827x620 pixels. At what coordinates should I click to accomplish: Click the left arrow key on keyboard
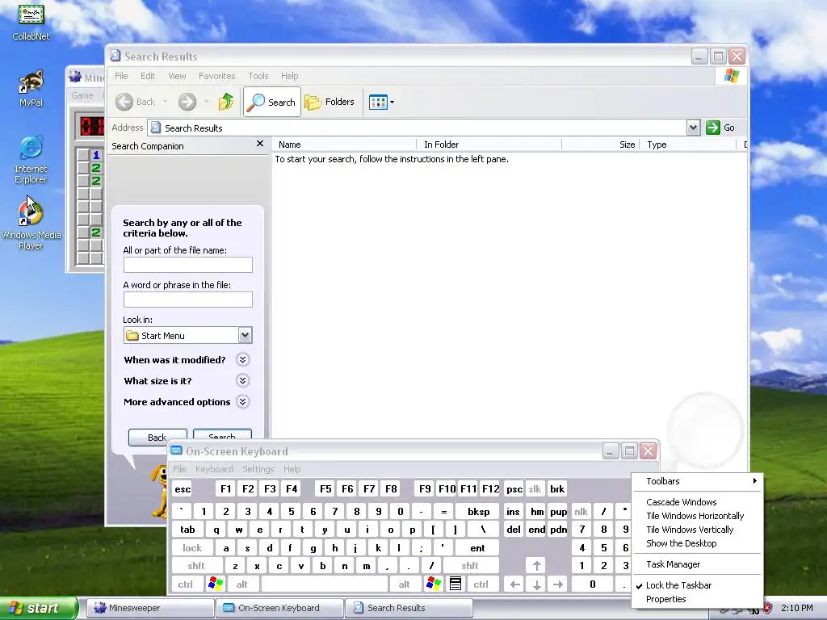[x=515, y=584]
